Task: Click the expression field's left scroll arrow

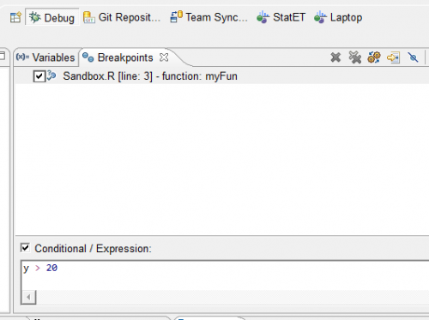Action: pos(28,297)
